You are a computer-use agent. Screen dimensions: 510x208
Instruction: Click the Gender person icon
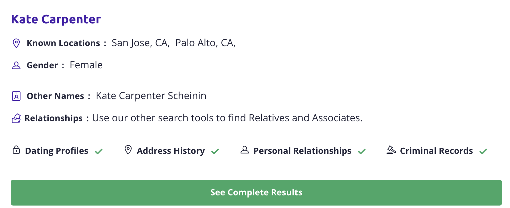click(16, 65)
